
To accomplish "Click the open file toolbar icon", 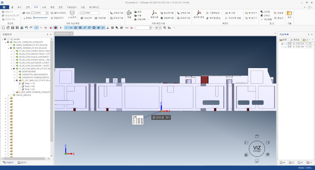I will click(8, 27).
